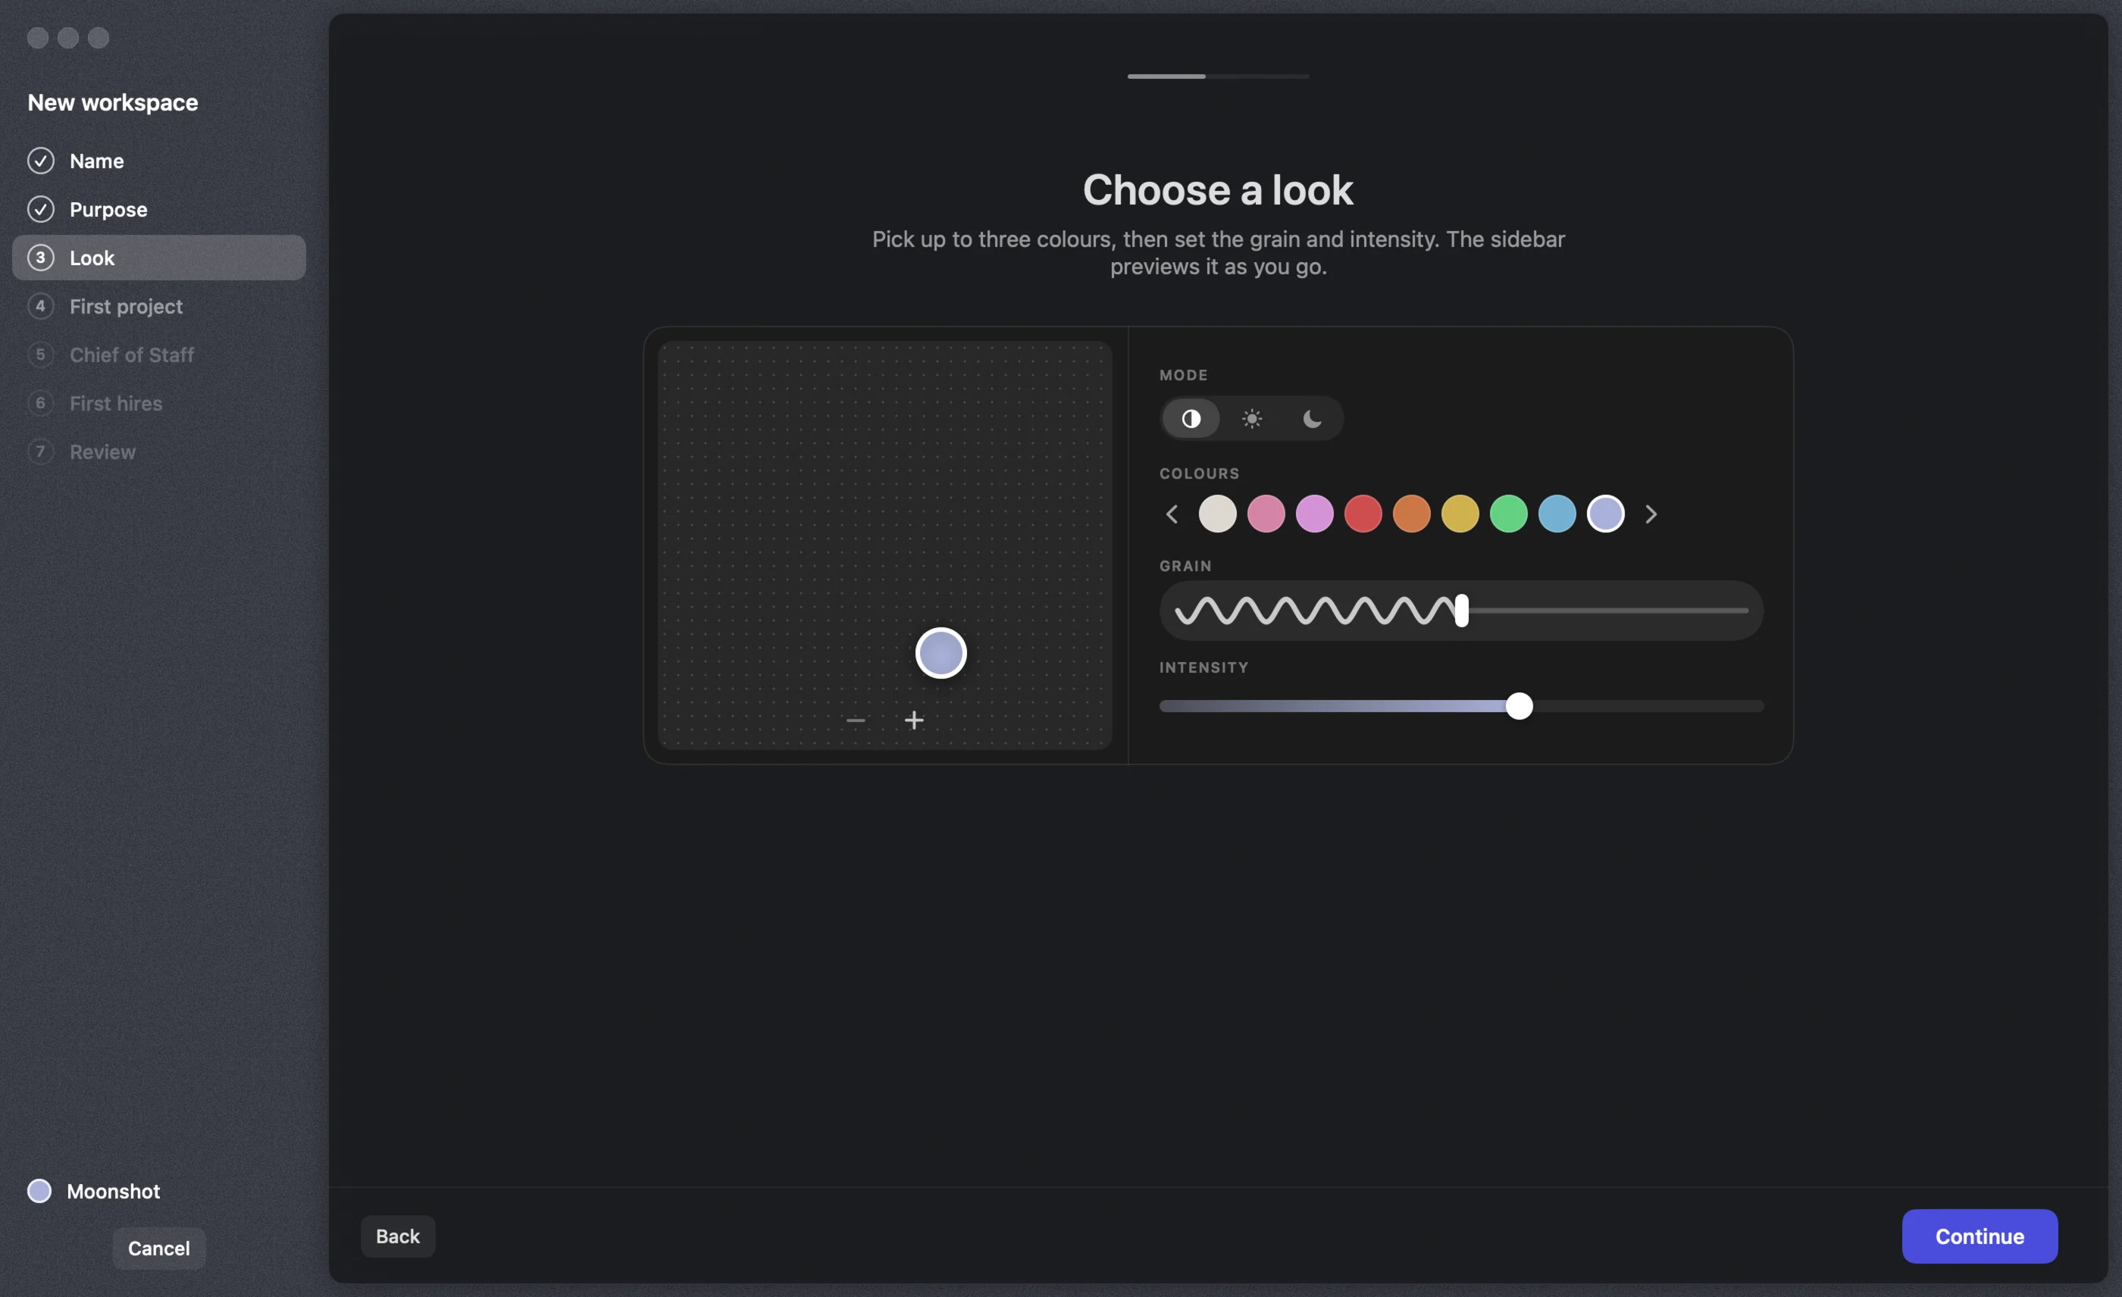Click the Name step checkmark icon

pyautogui.click(x=40, y=161)
